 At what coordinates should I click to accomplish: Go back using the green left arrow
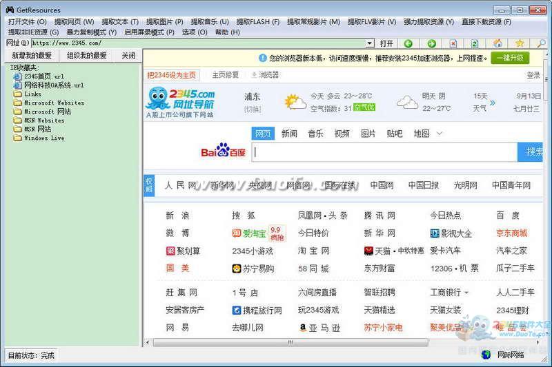point(408,43)
